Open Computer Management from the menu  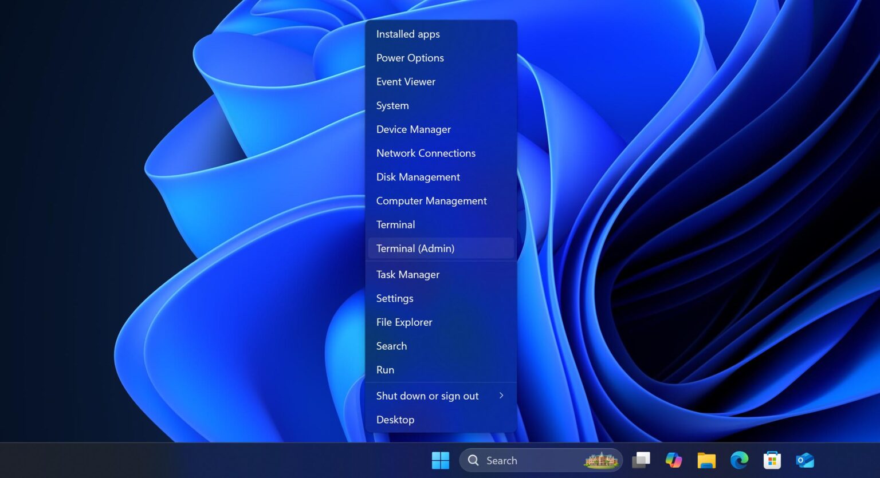coord(431,201)
